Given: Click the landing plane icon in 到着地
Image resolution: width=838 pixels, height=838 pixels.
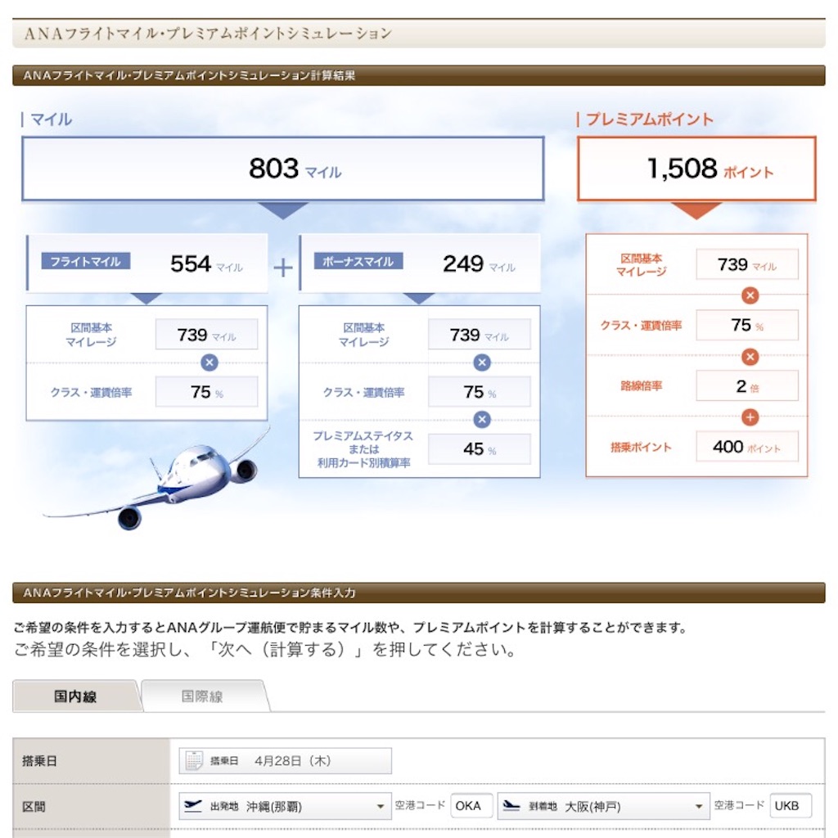Looking at the screenshot, I should point(511,805).
